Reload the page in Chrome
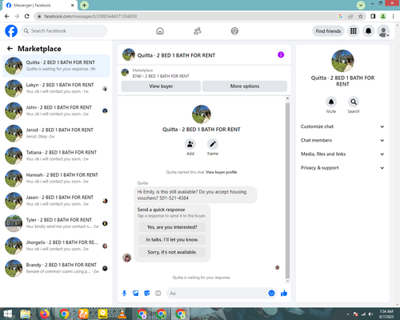 point(27,16)
